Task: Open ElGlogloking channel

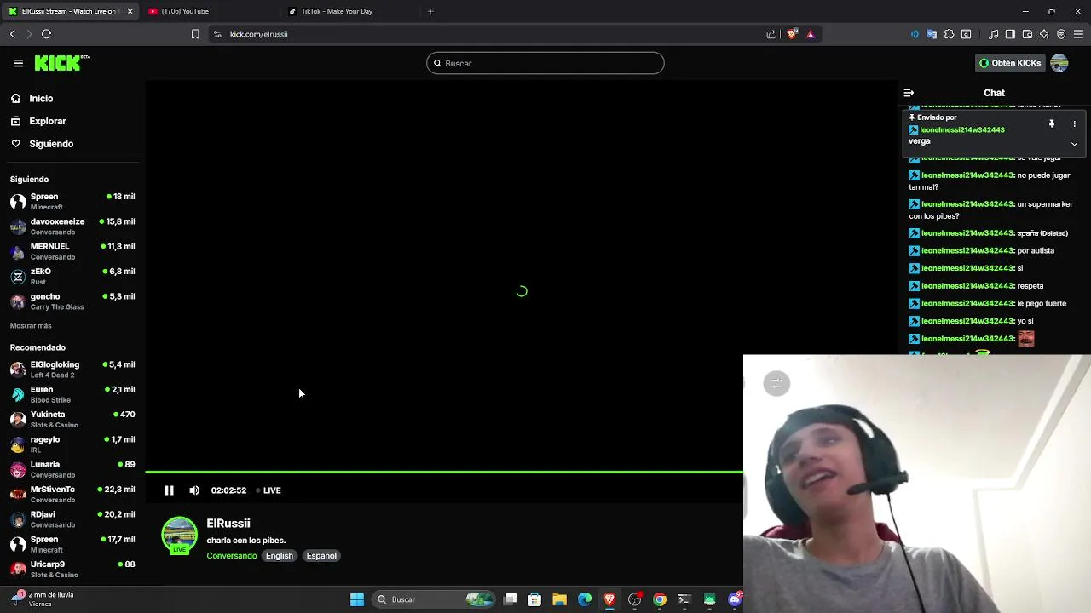Action: click(x=72, y=370)
